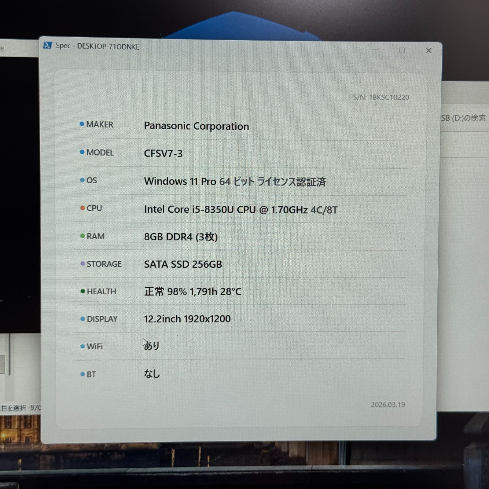Click the DISPLAY label
The width and height of the screenshot is (489, 489).
(102, 319)
